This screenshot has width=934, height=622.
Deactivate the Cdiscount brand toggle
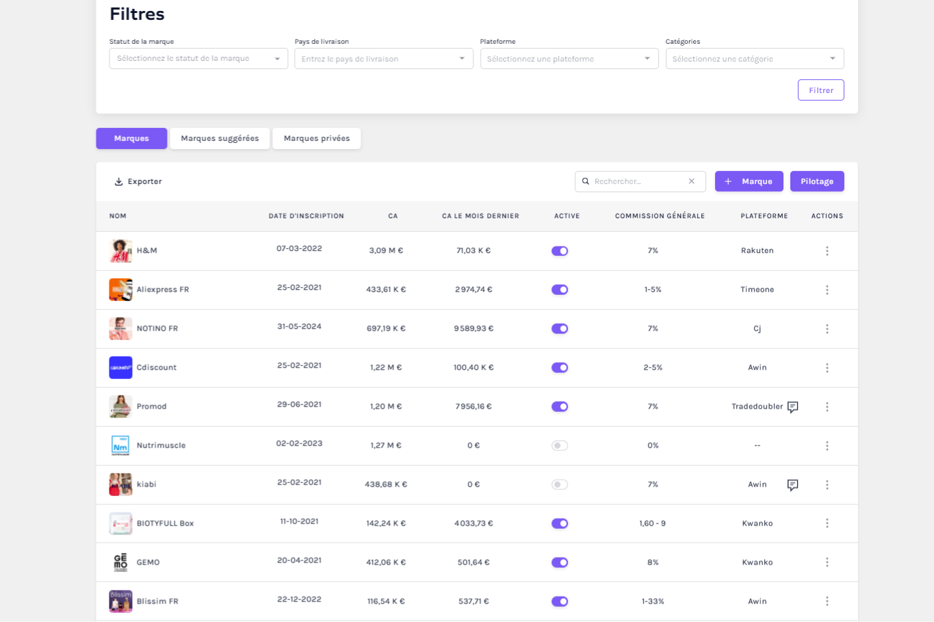[x=560, y=368]
